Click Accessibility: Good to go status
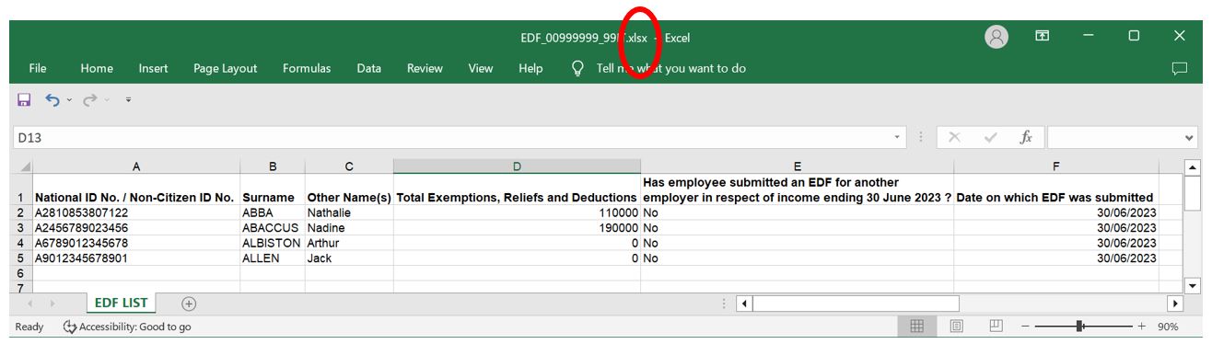 click(x=127, y=327)
